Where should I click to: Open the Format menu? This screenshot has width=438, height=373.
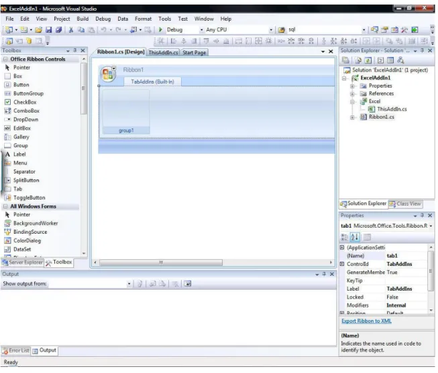pyautogui.click(x=144, y=19)
